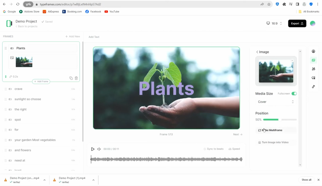
Task: Open the magic wand effects sidebar icon
Action: pyautogui.click(x=314, y=69)
